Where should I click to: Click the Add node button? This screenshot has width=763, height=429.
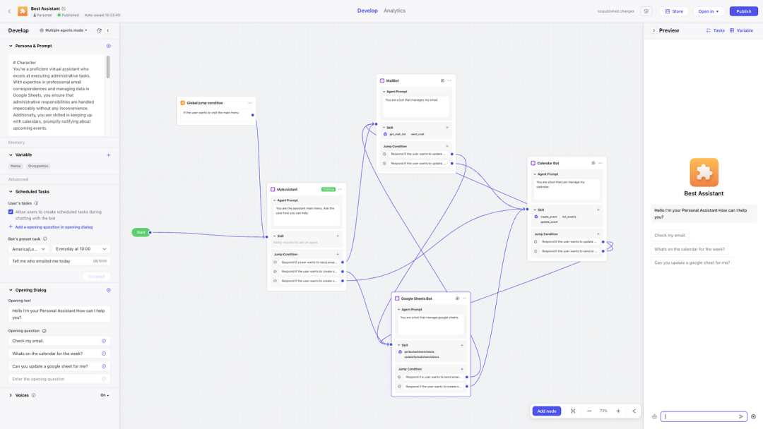(x=546, y=411)
